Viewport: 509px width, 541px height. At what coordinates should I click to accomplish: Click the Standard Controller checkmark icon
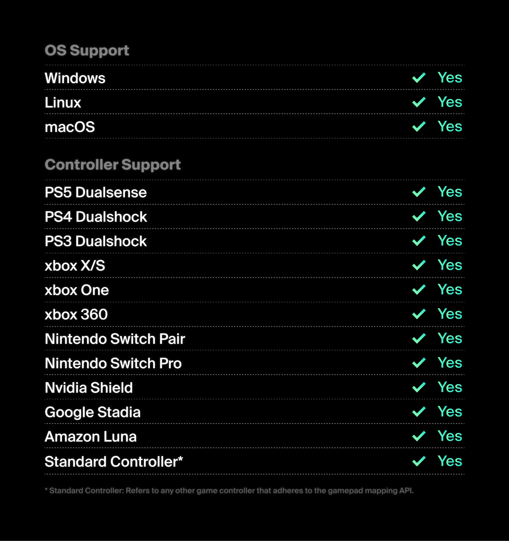(x=419, y=461)
